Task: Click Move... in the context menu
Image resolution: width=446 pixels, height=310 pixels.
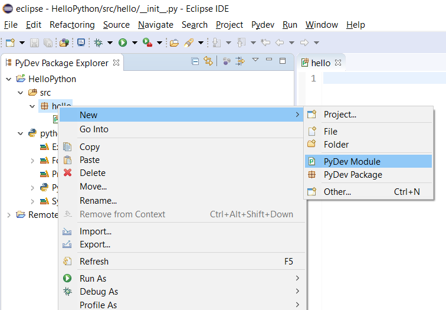Action: coord(182,187)
